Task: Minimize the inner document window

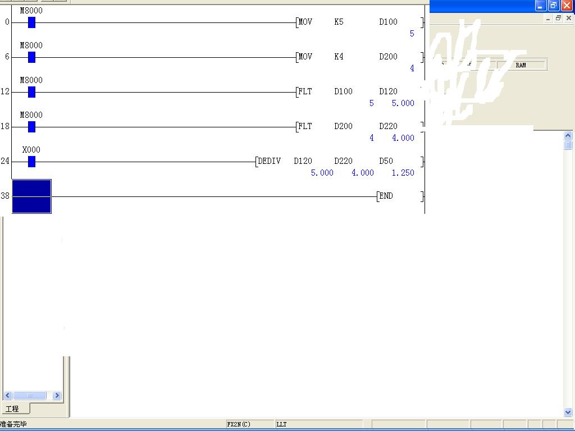Action: coord(549,19)
